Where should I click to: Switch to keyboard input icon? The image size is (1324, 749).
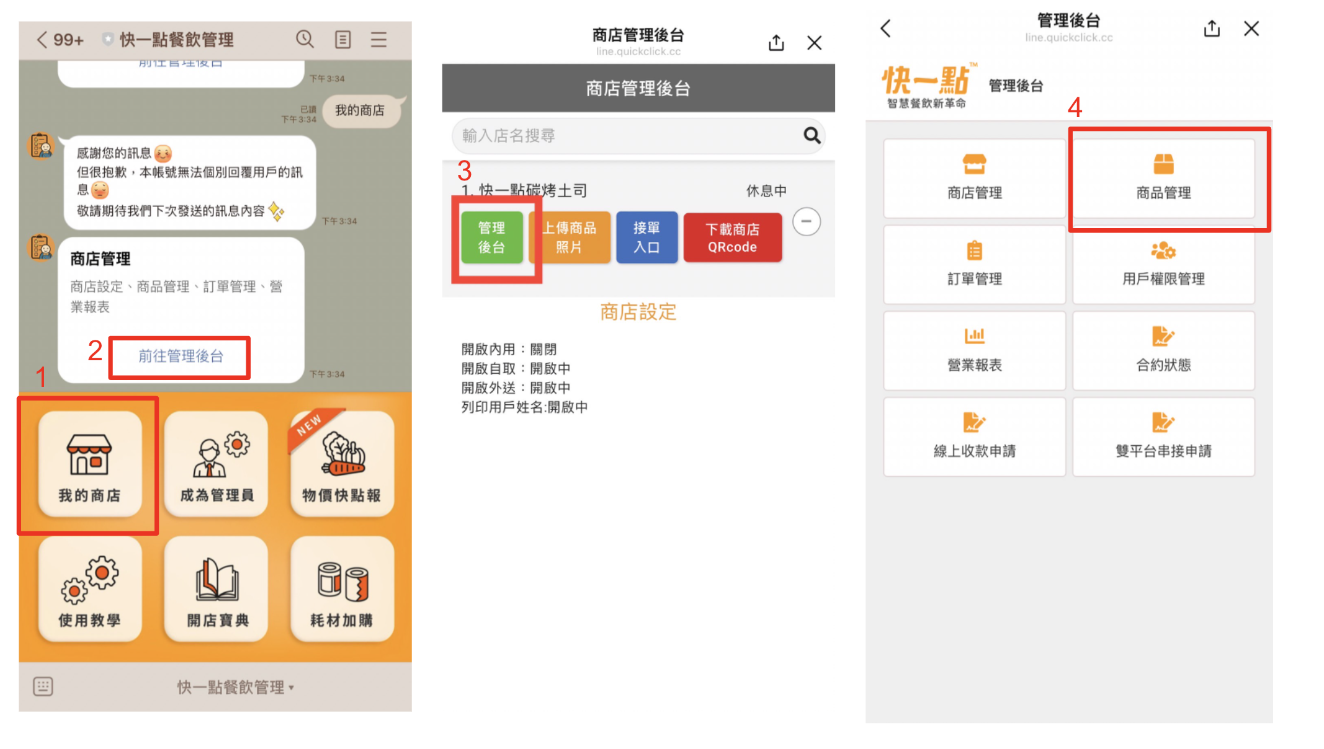(43, 686)
